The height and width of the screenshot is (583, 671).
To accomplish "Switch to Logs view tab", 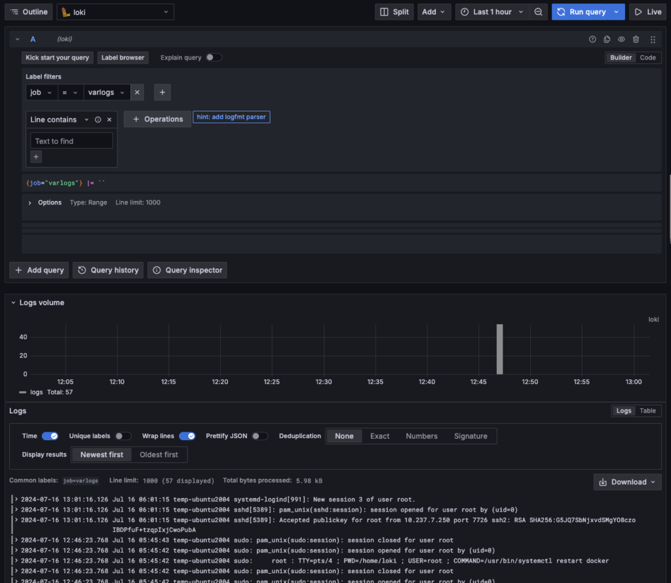I will (x=624, y=411).
